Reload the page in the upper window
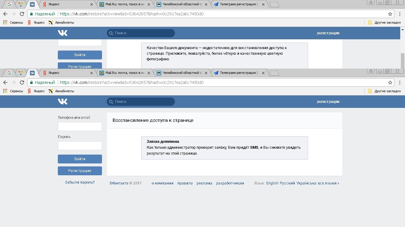This screenshot has height=227, width=405. pyautogui.click(x=22, y=14)
